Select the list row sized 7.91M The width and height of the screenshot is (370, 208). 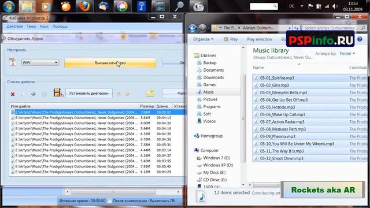97,166
